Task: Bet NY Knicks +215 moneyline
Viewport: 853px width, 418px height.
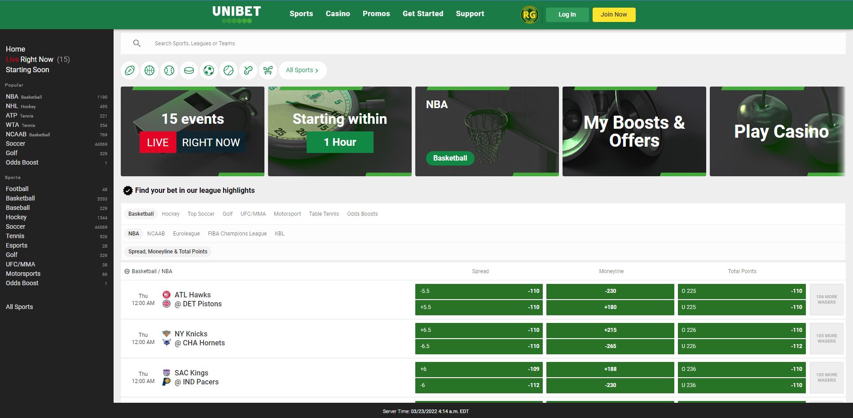Action: 610,330
